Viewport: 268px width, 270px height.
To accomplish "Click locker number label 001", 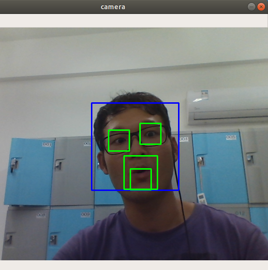I will [47, 144].
